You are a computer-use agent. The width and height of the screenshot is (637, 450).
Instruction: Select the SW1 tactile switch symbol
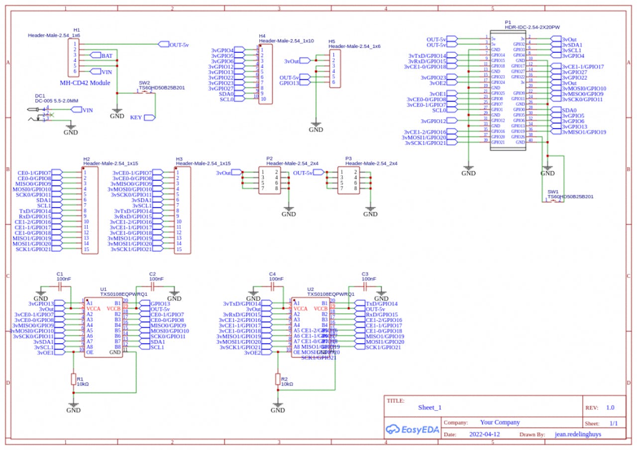(553, 201)
